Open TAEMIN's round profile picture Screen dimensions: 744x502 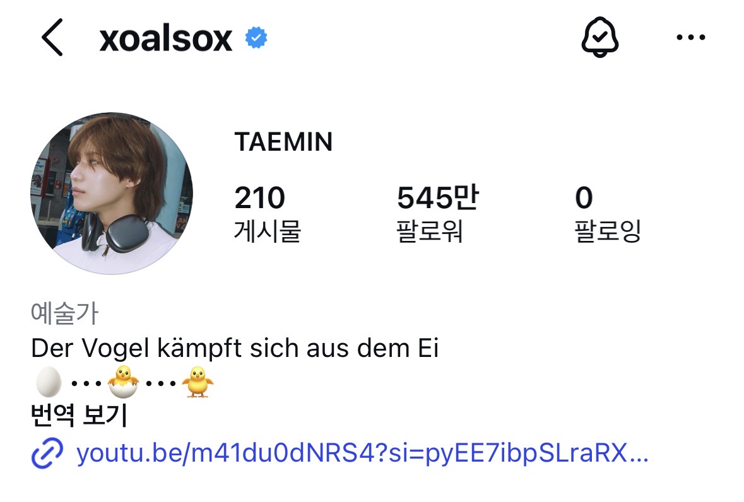[x=112, y=194]
